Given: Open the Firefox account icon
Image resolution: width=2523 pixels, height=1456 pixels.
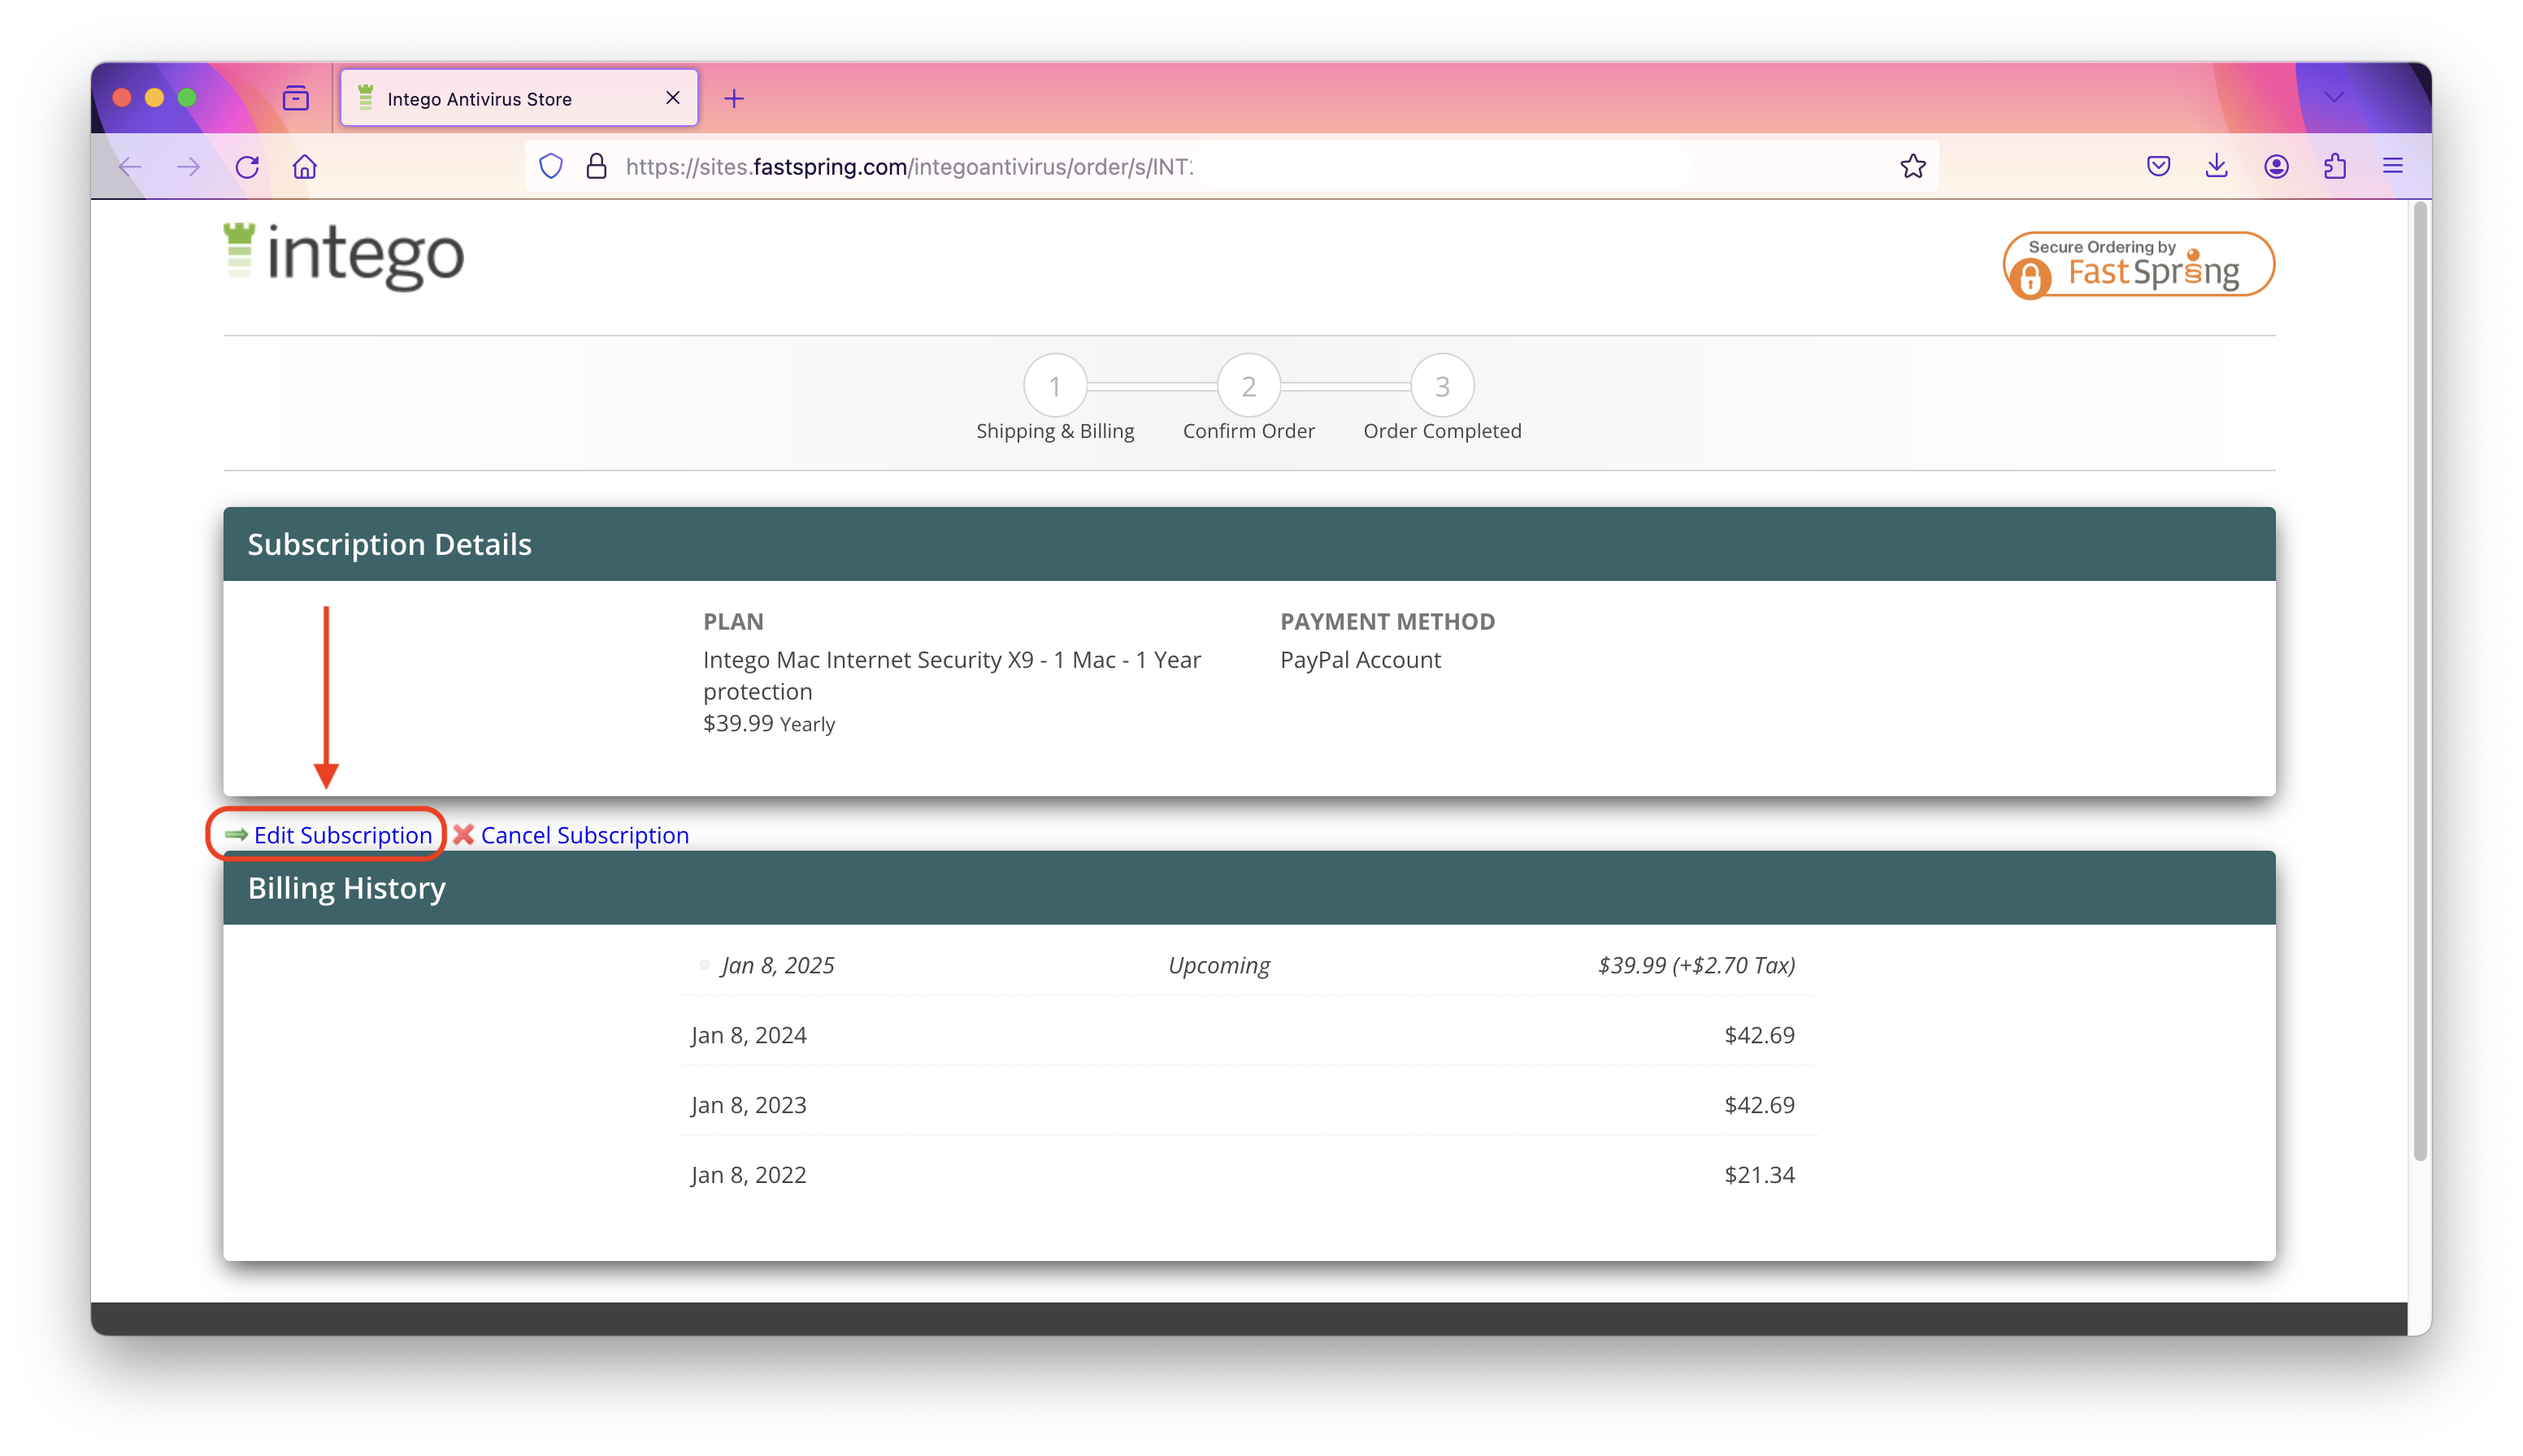Looking at the screenshot, I should 2276,166.
